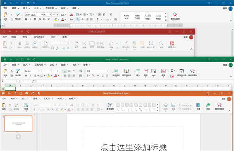Collapse the PDF window ribbon
234x151 pixels.
point(191,49)
